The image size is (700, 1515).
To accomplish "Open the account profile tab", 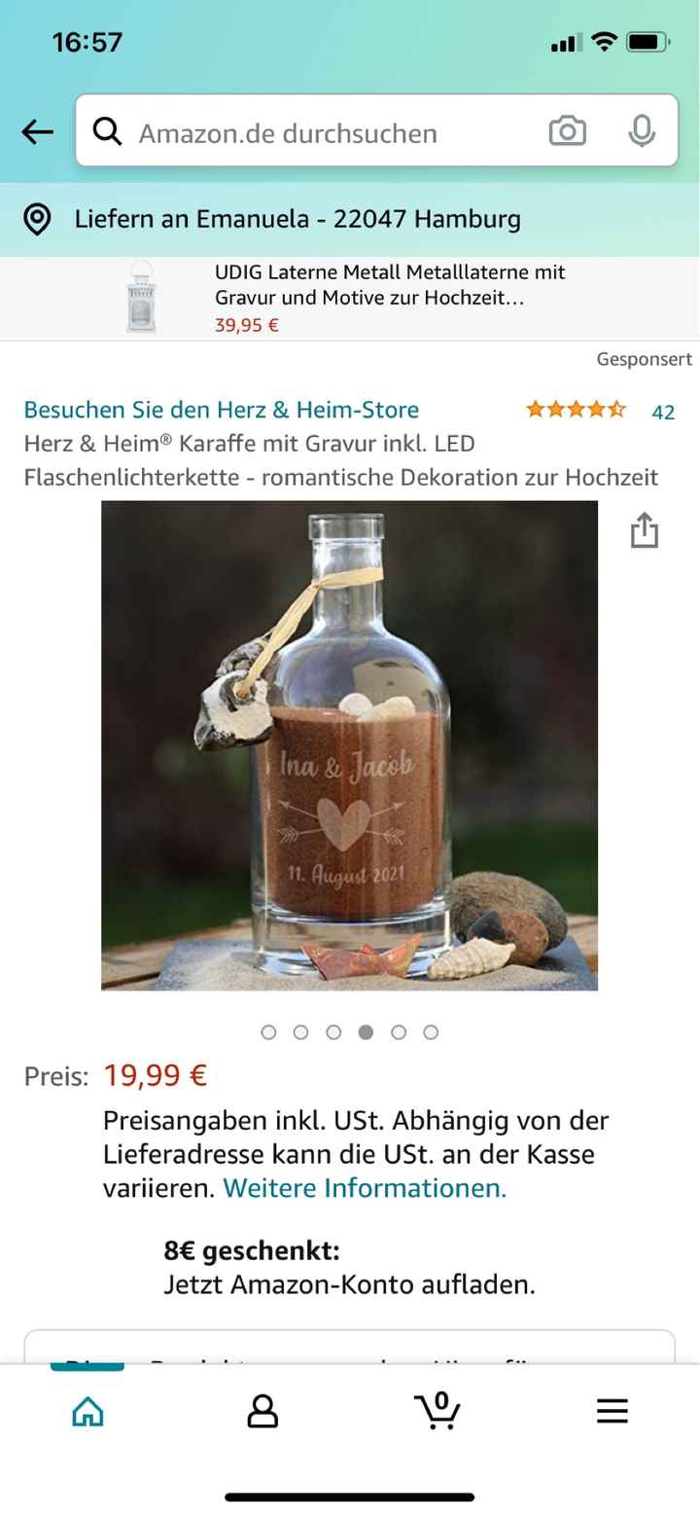I will [x=262, y=1410].
